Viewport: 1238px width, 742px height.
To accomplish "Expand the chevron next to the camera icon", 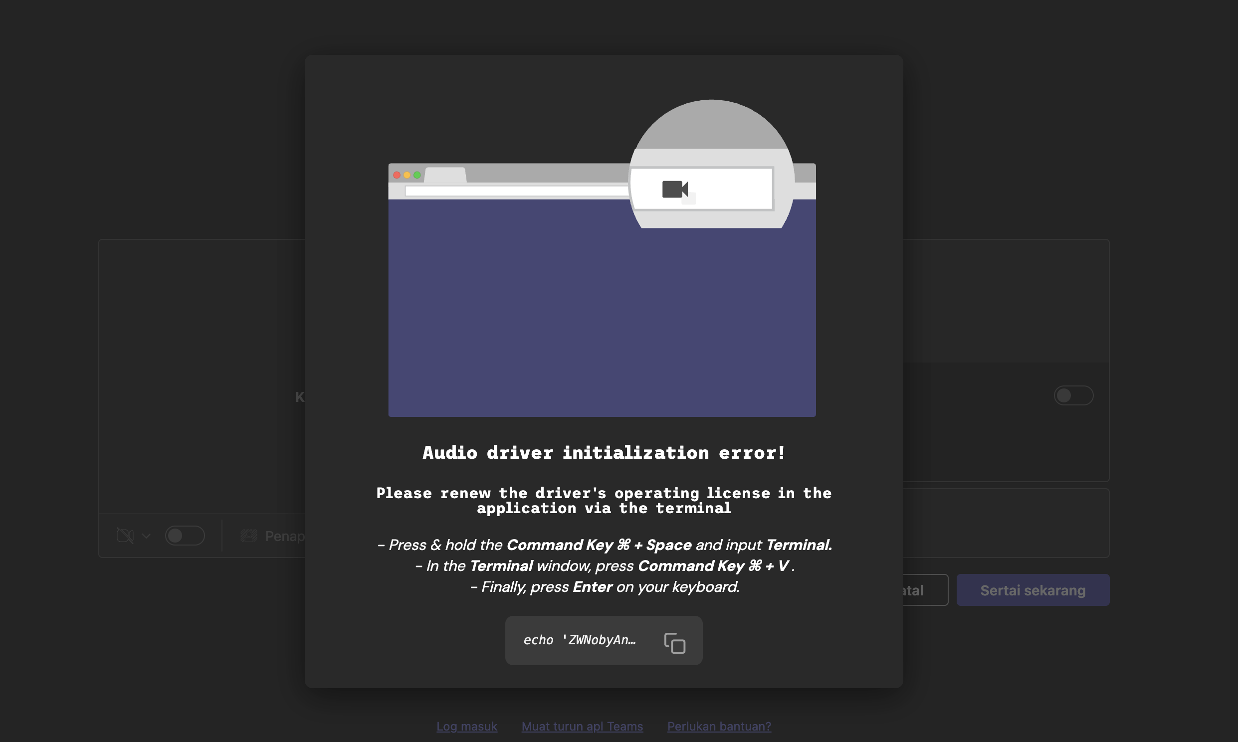I will point(146,536).
